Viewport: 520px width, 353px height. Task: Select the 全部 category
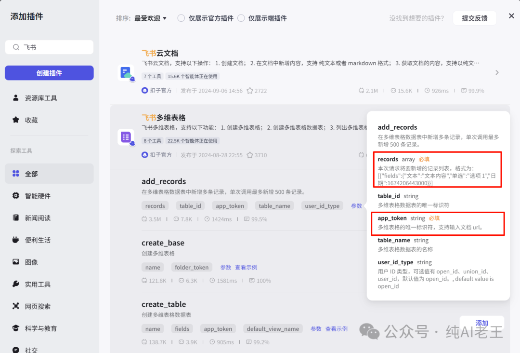point(49,174)
